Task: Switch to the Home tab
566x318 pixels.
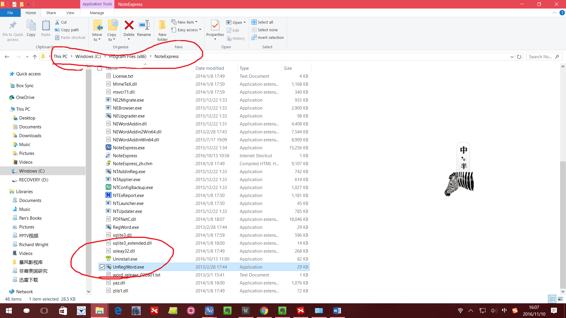Action: (31, 13)
